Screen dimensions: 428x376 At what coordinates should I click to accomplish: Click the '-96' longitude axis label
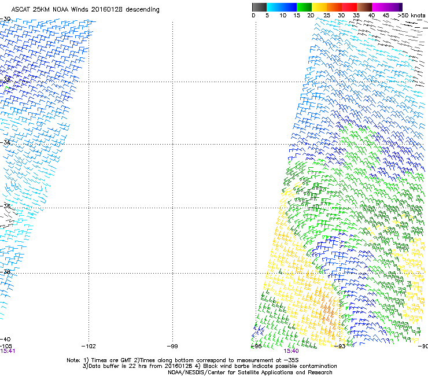(x=256, y=346)
